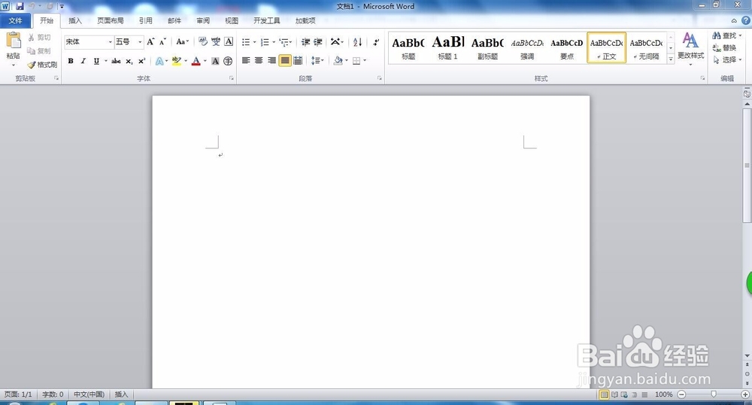Click the sort A-Z icon
Image resolution: width=752 pixels, height=405 pixels.
[x=357, y=42]
